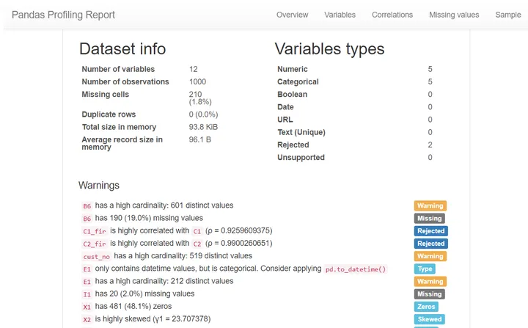528x328 pixels.
Task: Click the Warning badge for E1 high cardinality
Action: click(430, 282)
